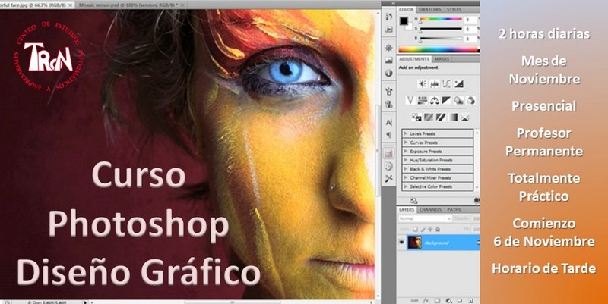Click the H hue slider
This screenshot has width=608, height=304.
coord(441,20)
